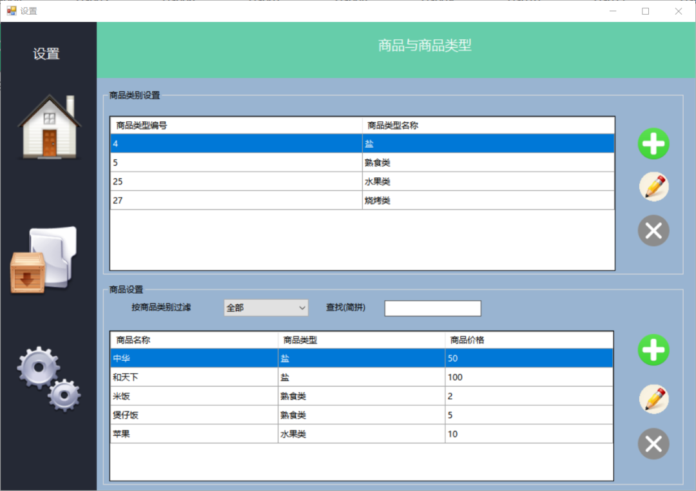
Task: Add a new product category with green plus
Action: [653, 144]
